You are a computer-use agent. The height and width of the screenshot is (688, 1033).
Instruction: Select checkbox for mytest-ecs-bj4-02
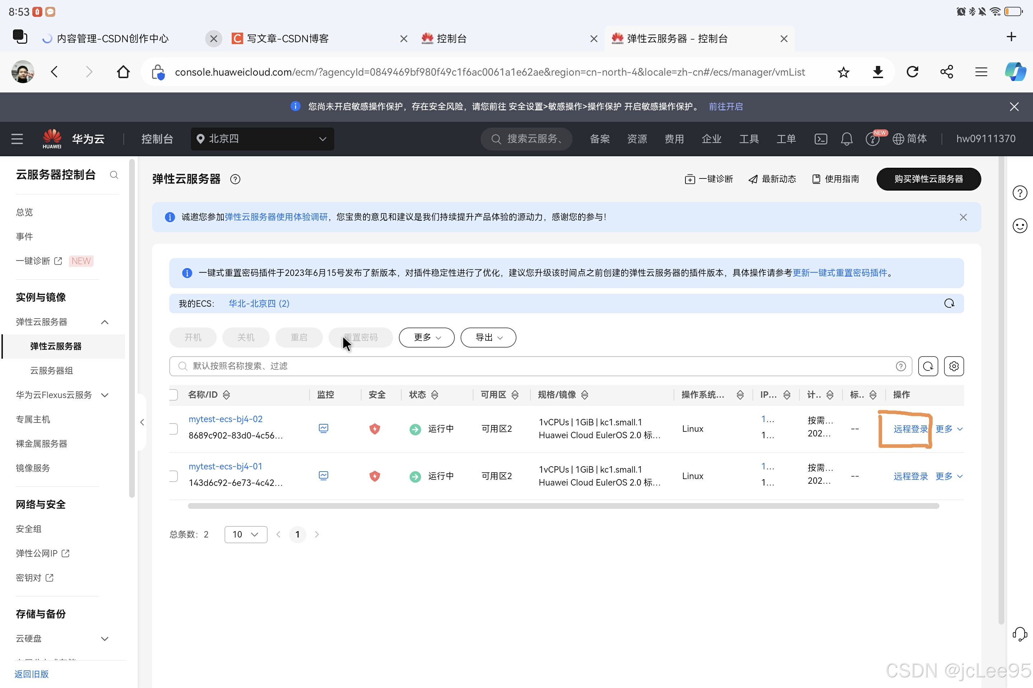[174, 429]
